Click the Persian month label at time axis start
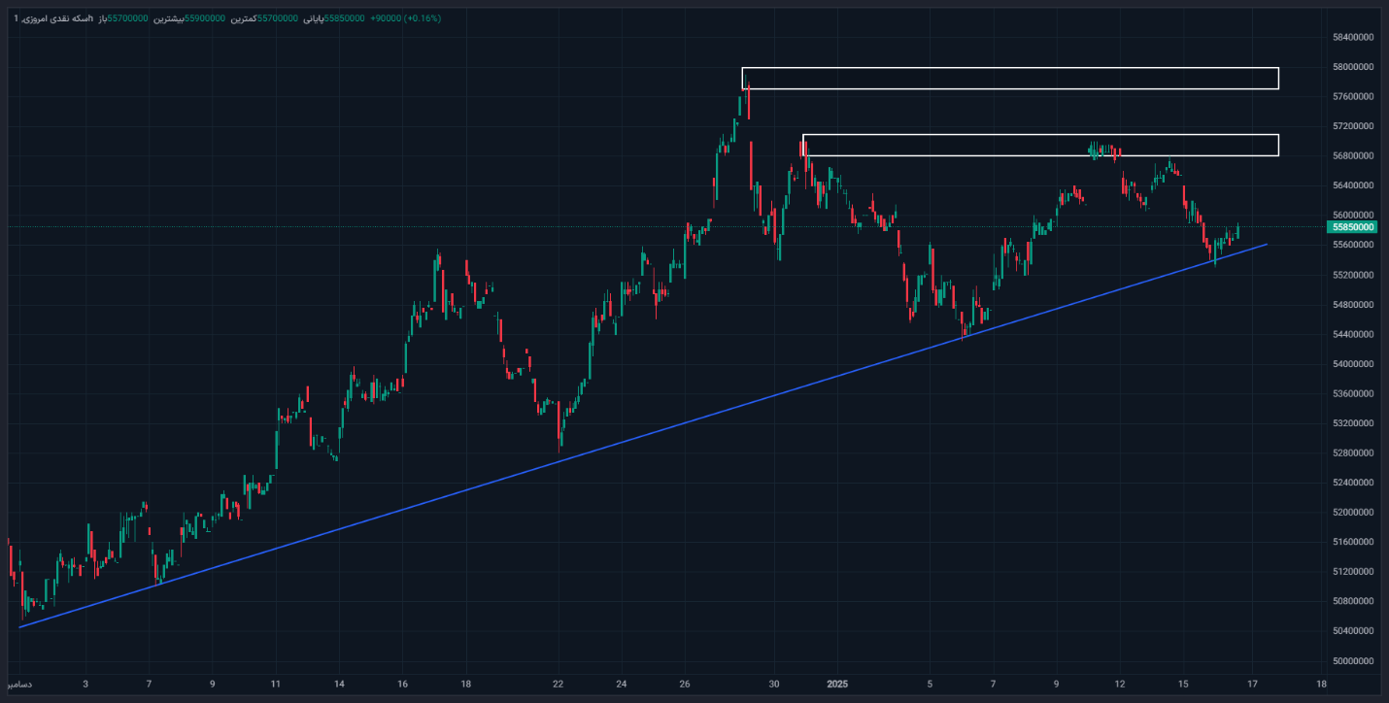1389x703 pixels. point(19,684)
